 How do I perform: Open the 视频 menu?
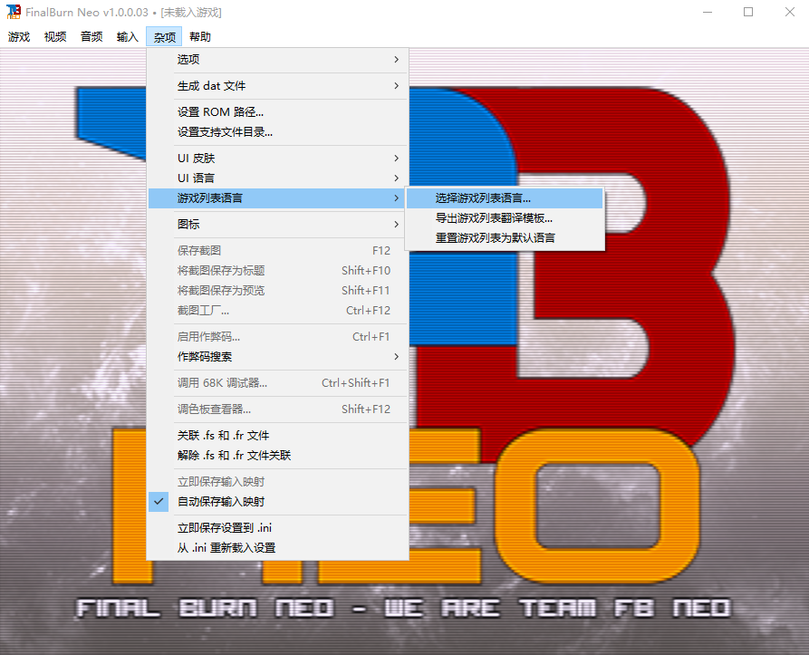(55, 36)
